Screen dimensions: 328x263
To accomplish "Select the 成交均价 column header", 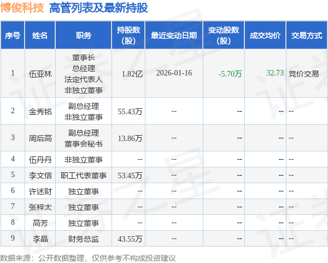I will tap(265, 36).
